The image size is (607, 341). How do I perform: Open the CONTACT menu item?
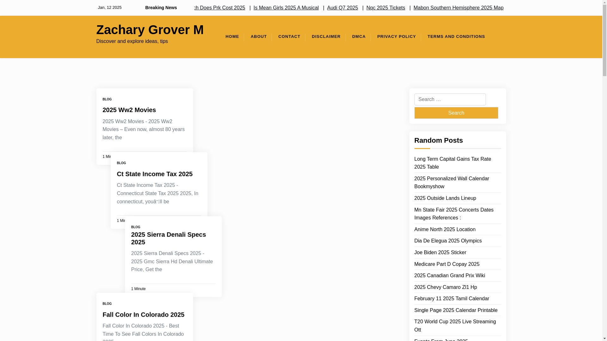(289, 37)
